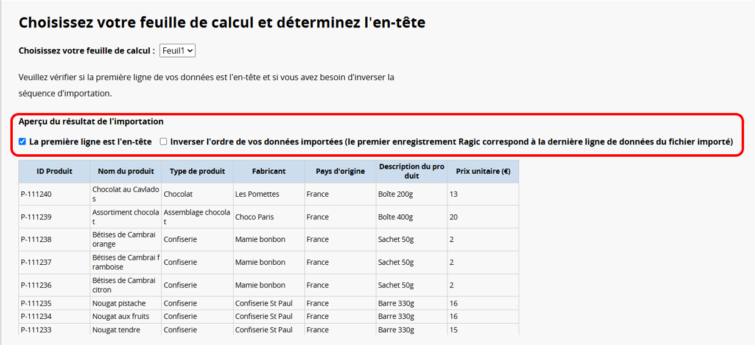Click the P-111240 product ID cell
This screenshot has width=755, height=345.
(x=54, y=194)
